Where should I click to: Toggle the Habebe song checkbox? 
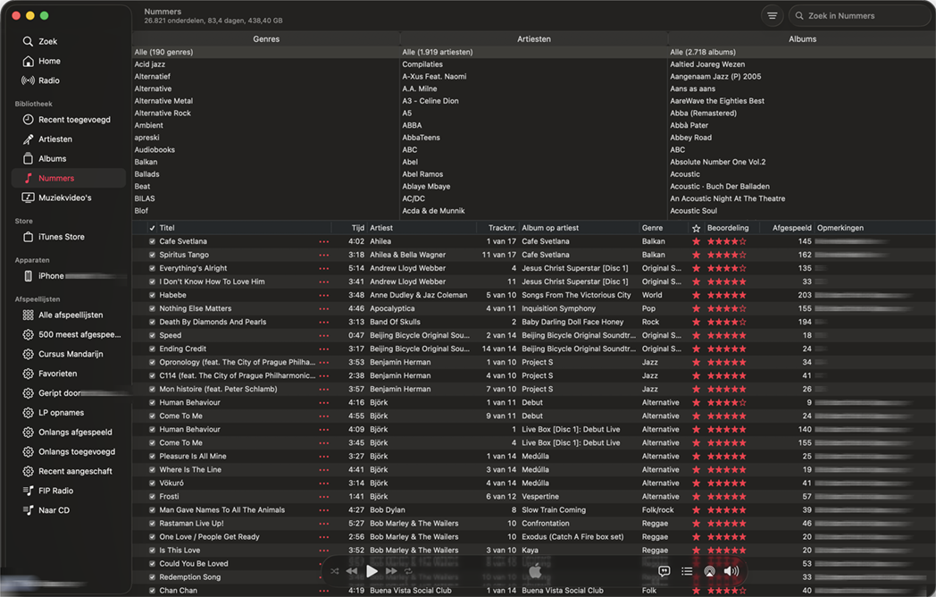click(x=152, y=295)
